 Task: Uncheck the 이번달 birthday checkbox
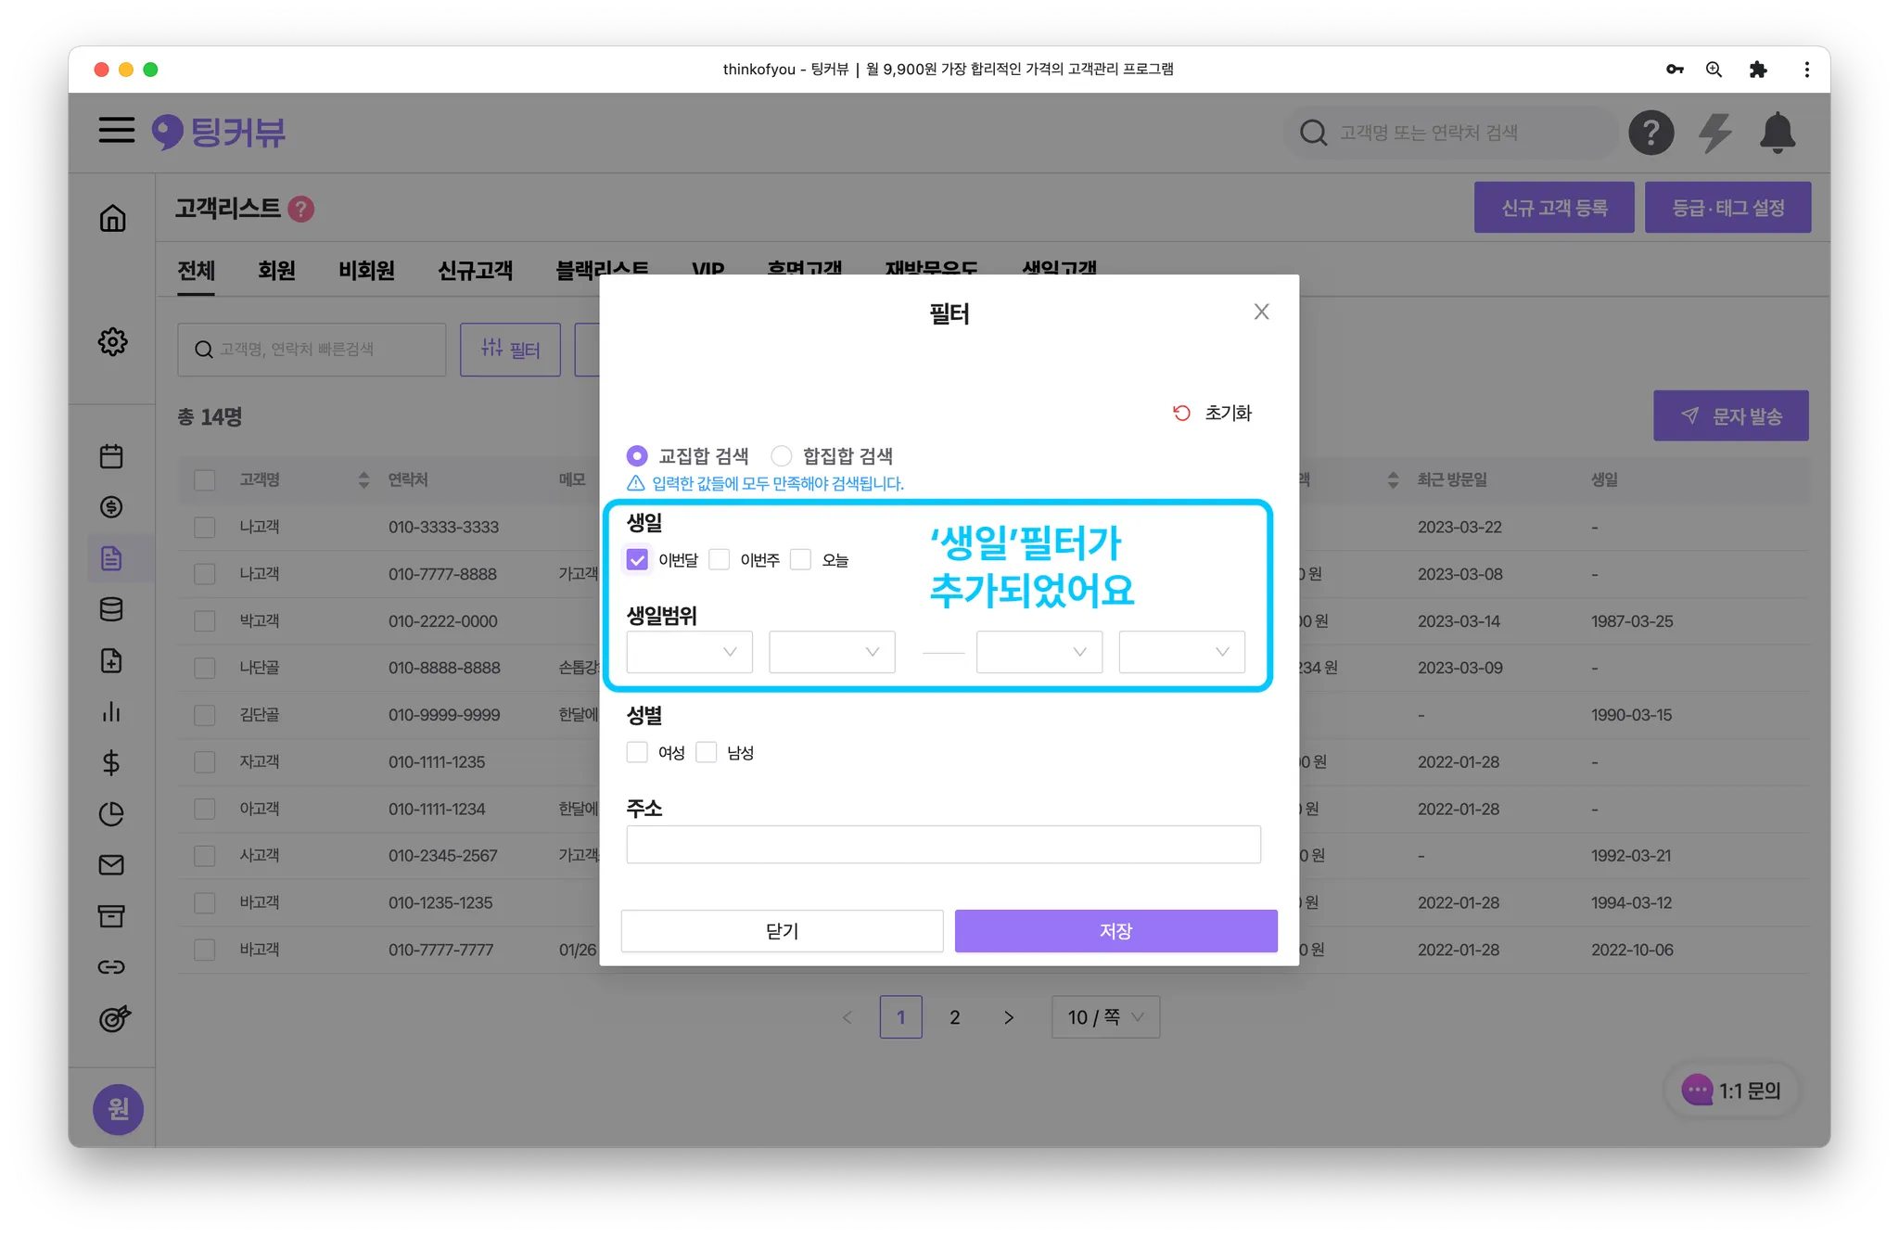tap(637, 559)
